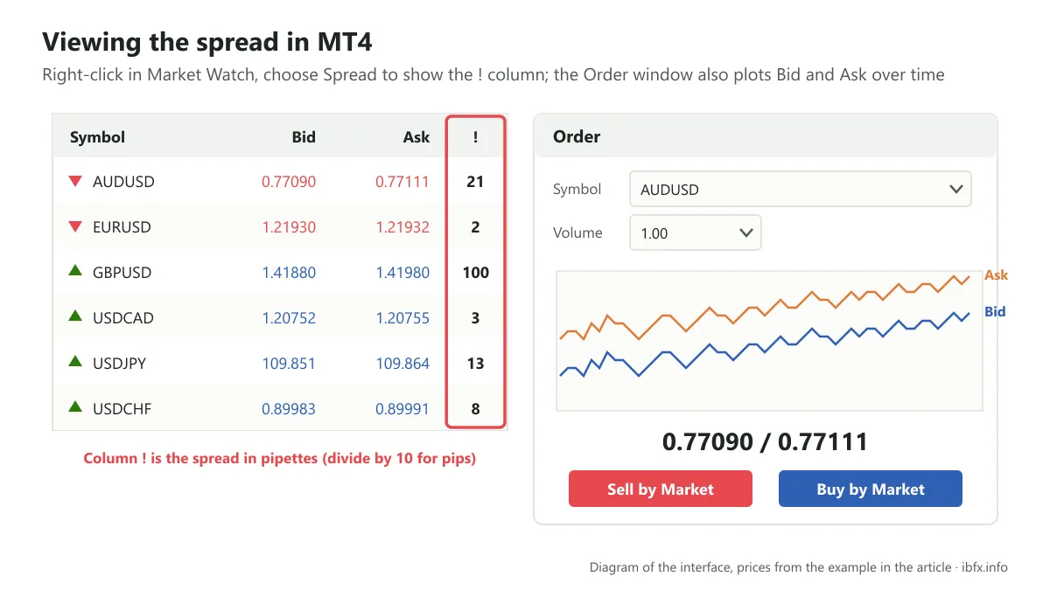
Task: Click GBPUSD bid price 1.41880
Action: 289,273
